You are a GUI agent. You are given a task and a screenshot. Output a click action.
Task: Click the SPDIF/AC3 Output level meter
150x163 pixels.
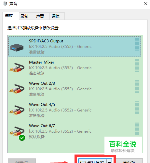point(137,44)
